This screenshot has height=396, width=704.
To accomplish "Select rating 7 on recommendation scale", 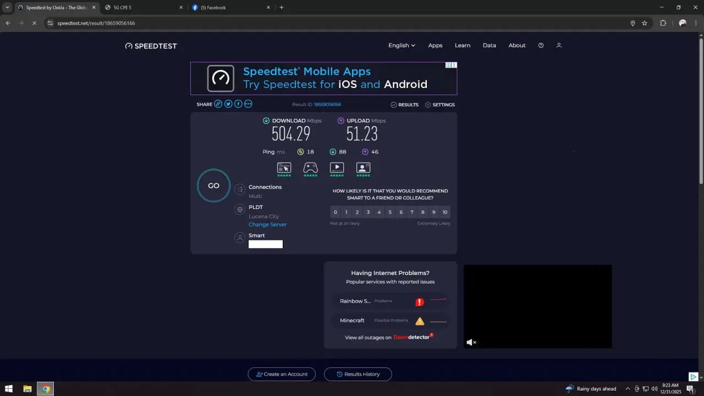I will pos(412,212).
